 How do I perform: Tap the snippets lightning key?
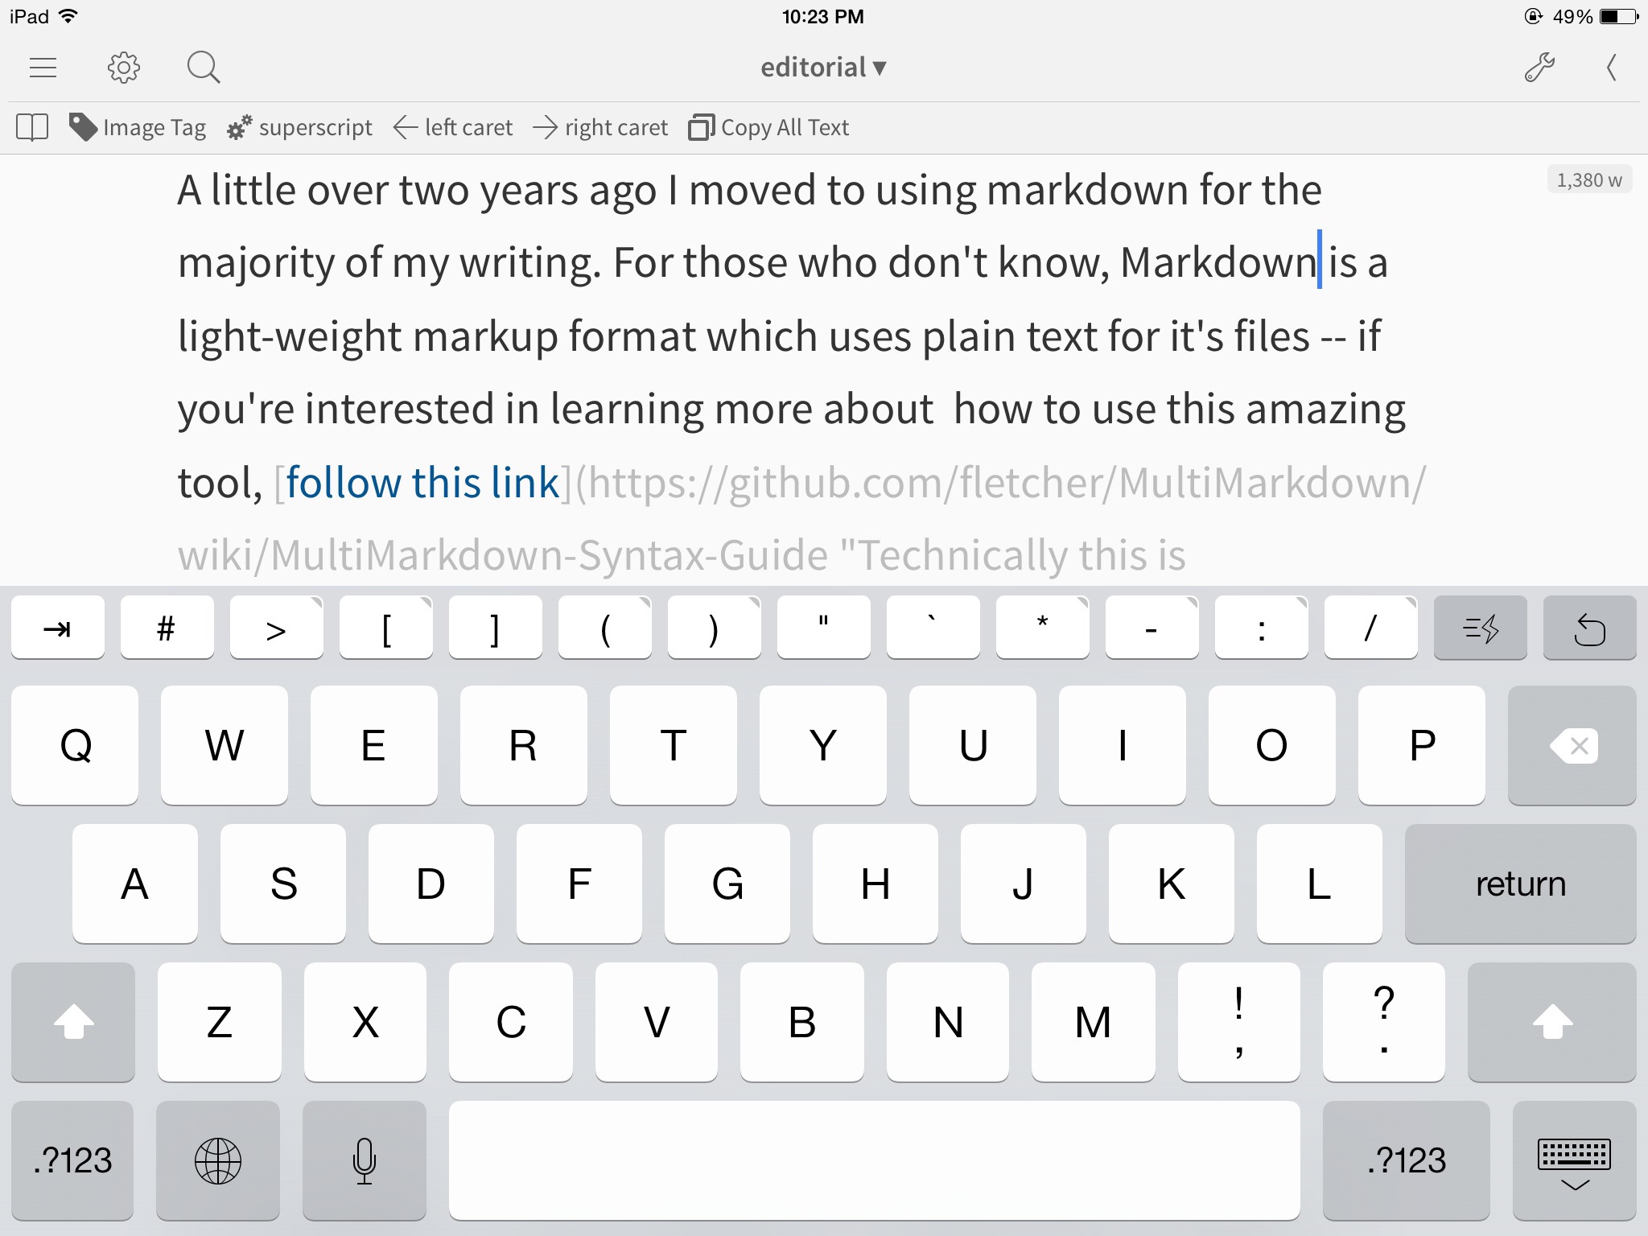tap(1480, 628)
